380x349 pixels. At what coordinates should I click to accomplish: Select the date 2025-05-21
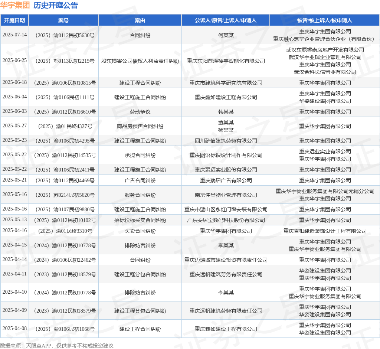click(14, 180)
